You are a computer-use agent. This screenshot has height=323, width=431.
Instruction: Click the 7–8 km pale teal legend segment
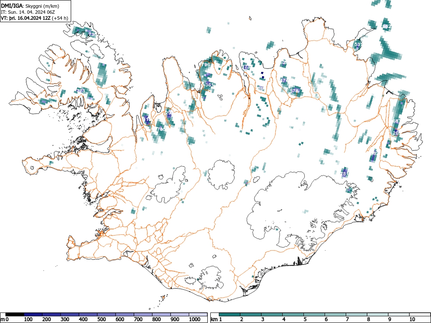(x=356, y=314)
